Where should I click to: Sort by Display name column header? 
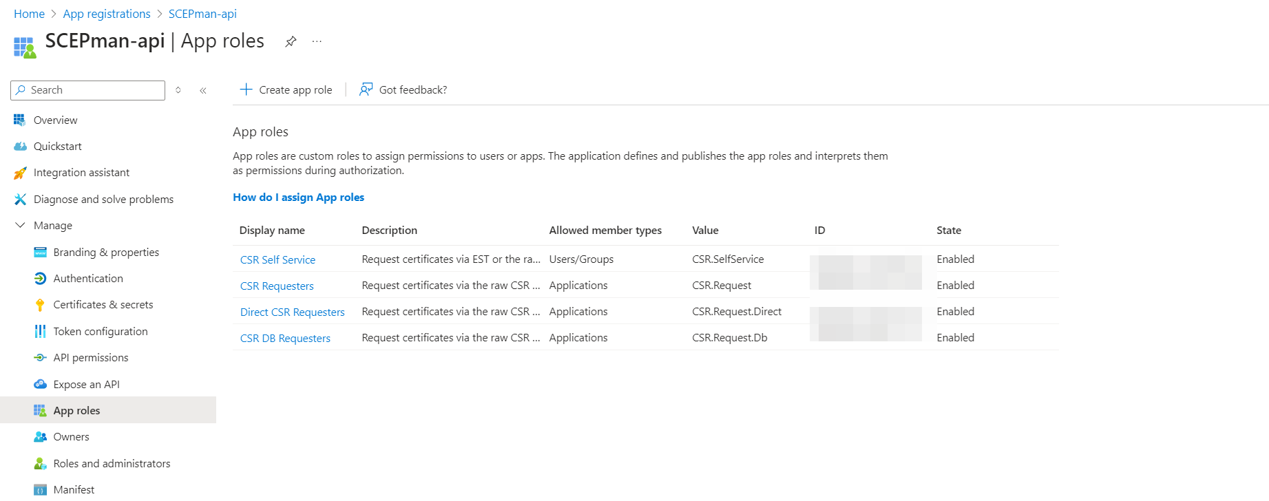click(x=272, y=231)
